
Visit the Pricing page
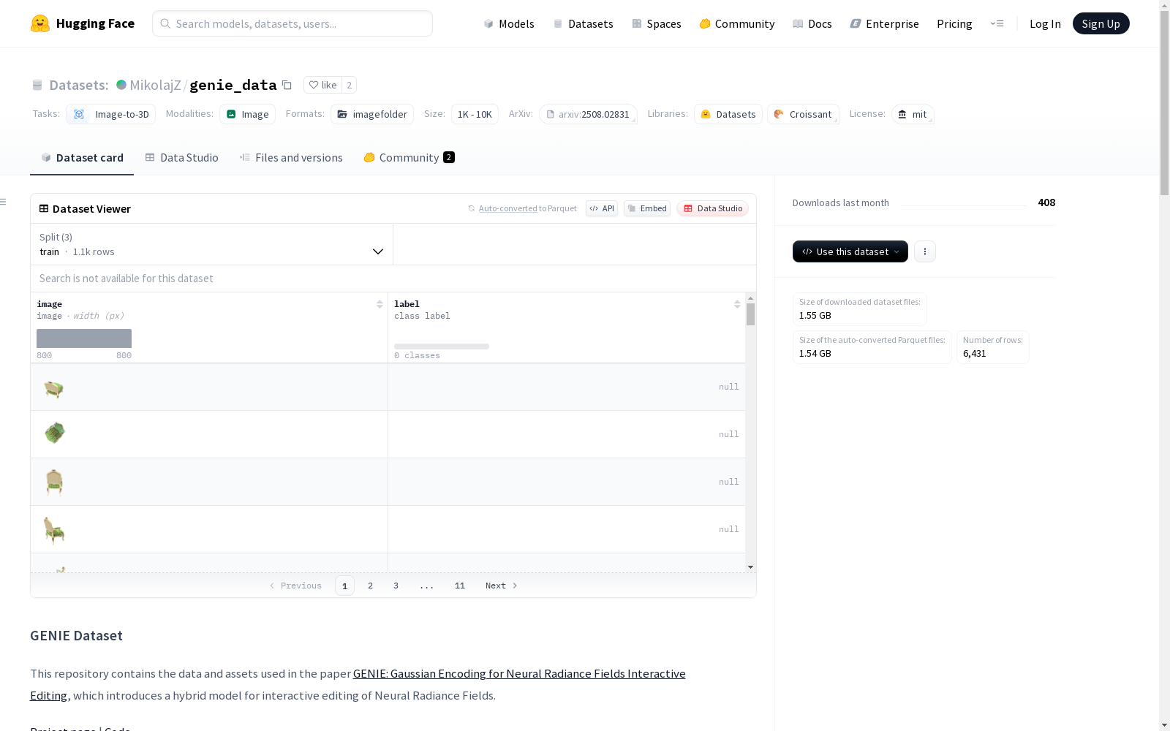[x=954, y=23]
